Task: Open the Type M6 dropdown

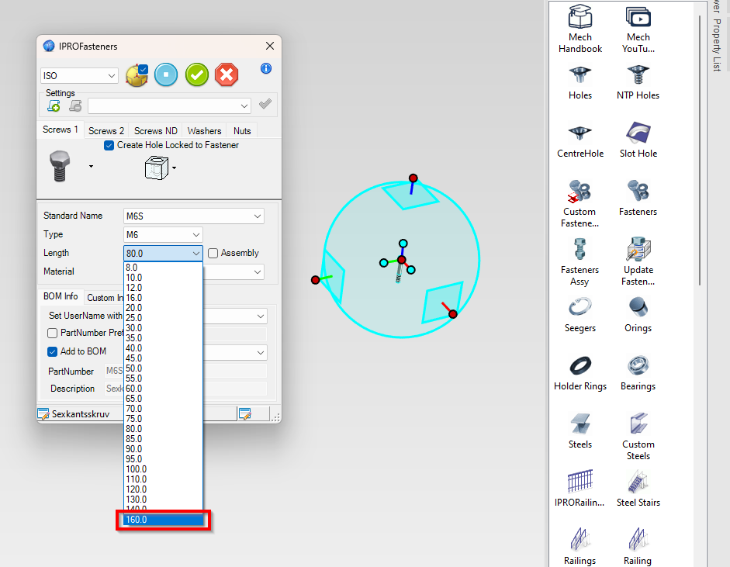Action: [163, 234]
